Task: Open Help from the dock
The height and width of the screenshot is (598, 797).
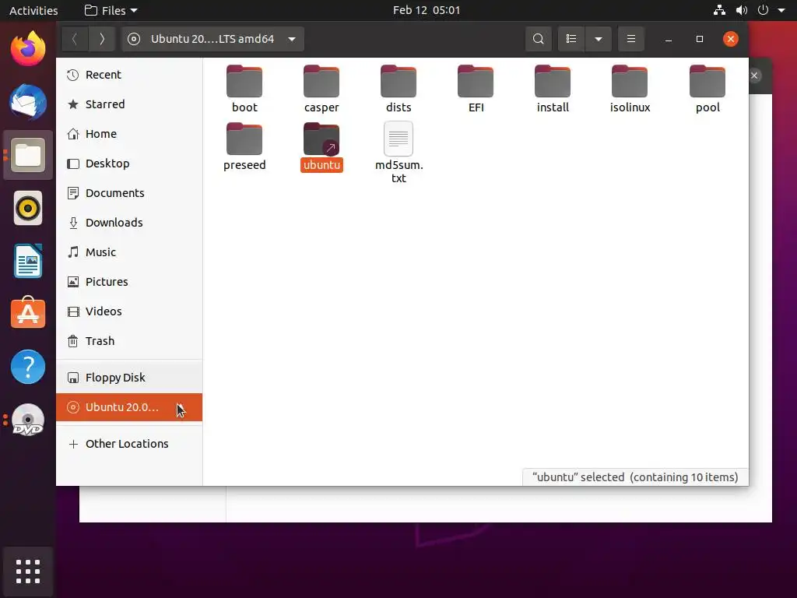Action: pos(28,367)
